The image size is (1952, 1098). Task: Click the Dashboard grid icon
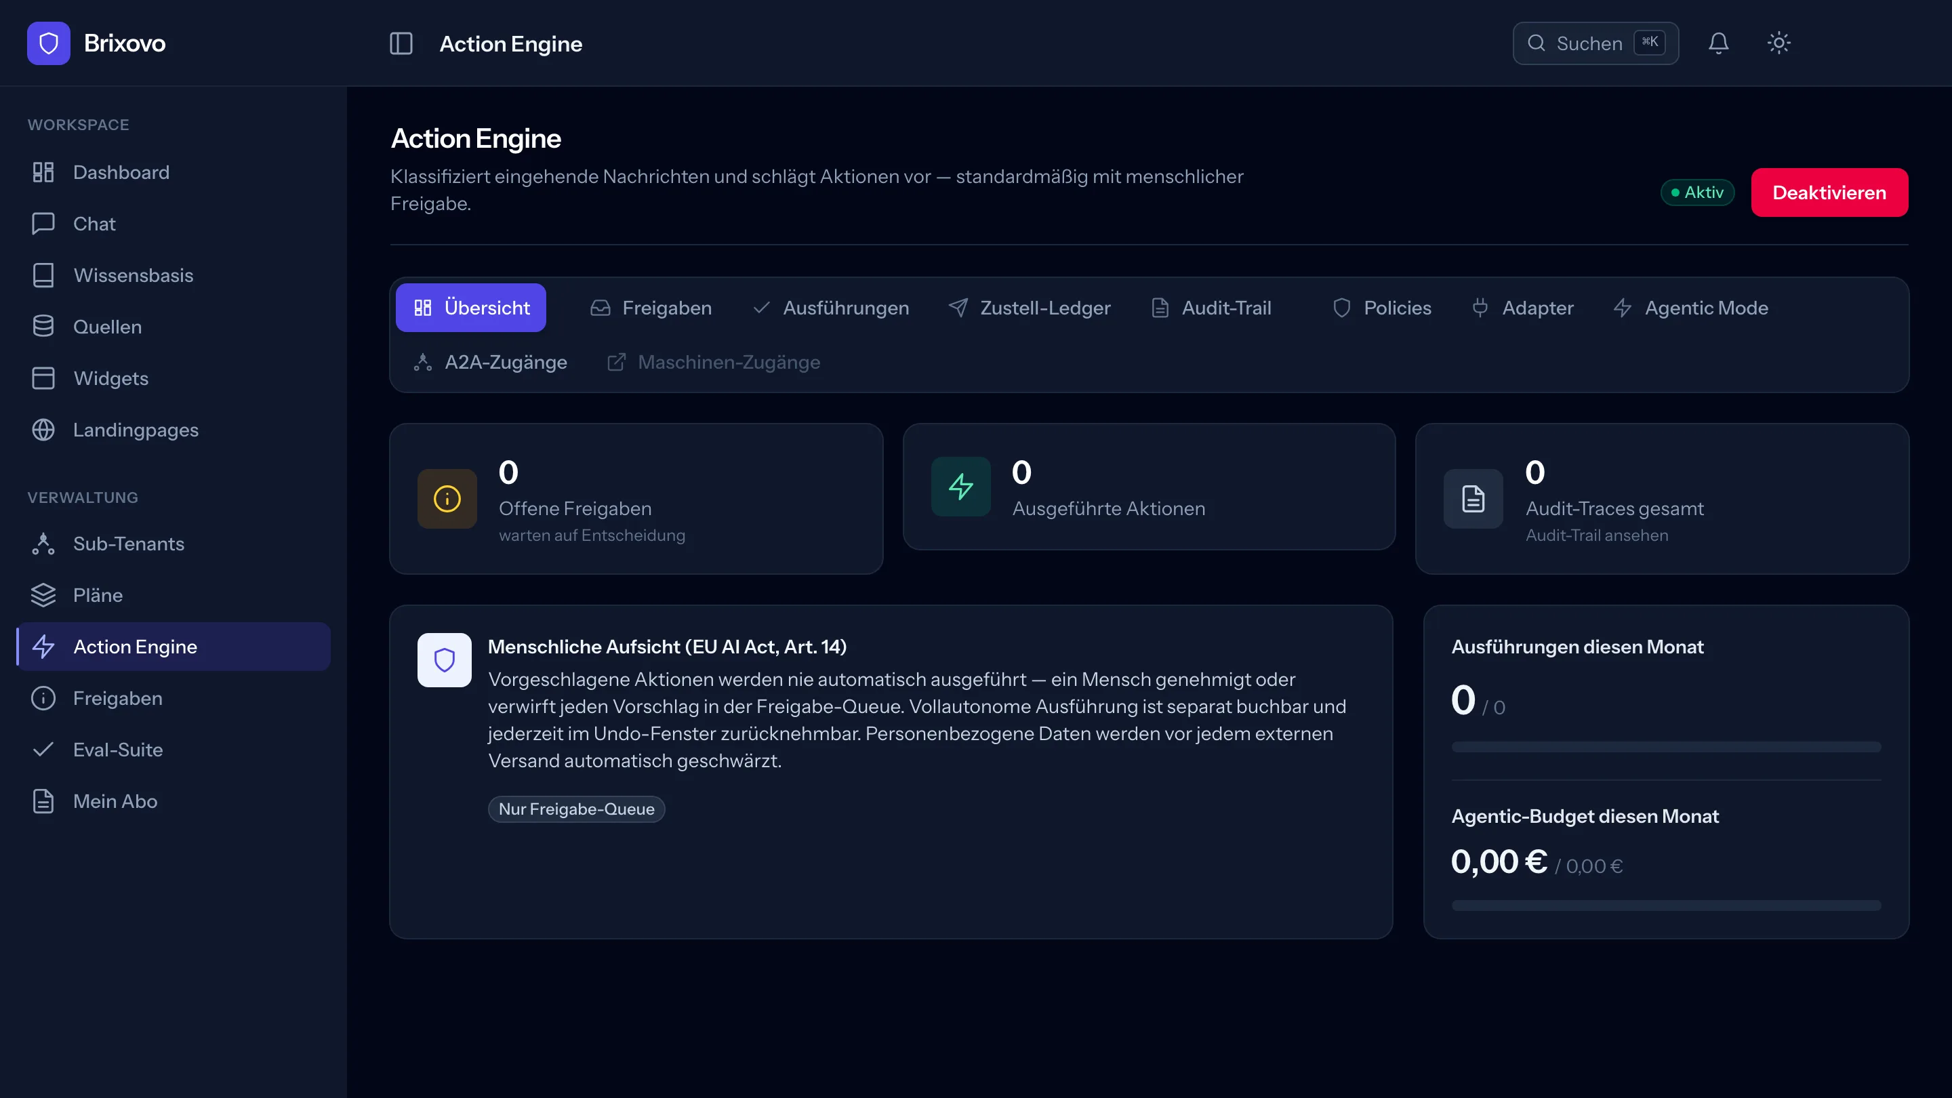click(x=43, y=172)
